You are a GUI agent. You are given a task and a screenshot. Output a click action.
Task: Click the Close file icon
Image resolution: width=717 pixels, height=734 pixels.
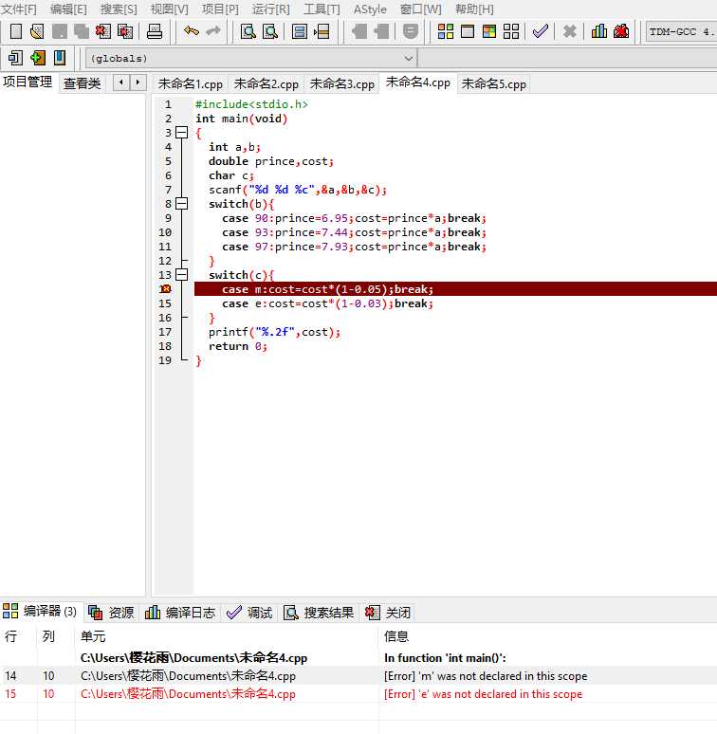103,31
